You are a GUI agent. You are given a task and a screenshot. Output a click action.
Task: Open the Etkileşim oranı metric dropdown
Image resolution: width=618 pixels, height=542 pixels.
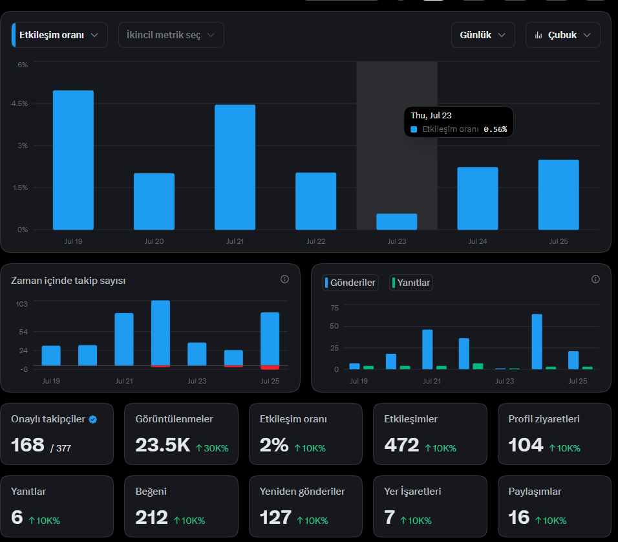(59, 35)
